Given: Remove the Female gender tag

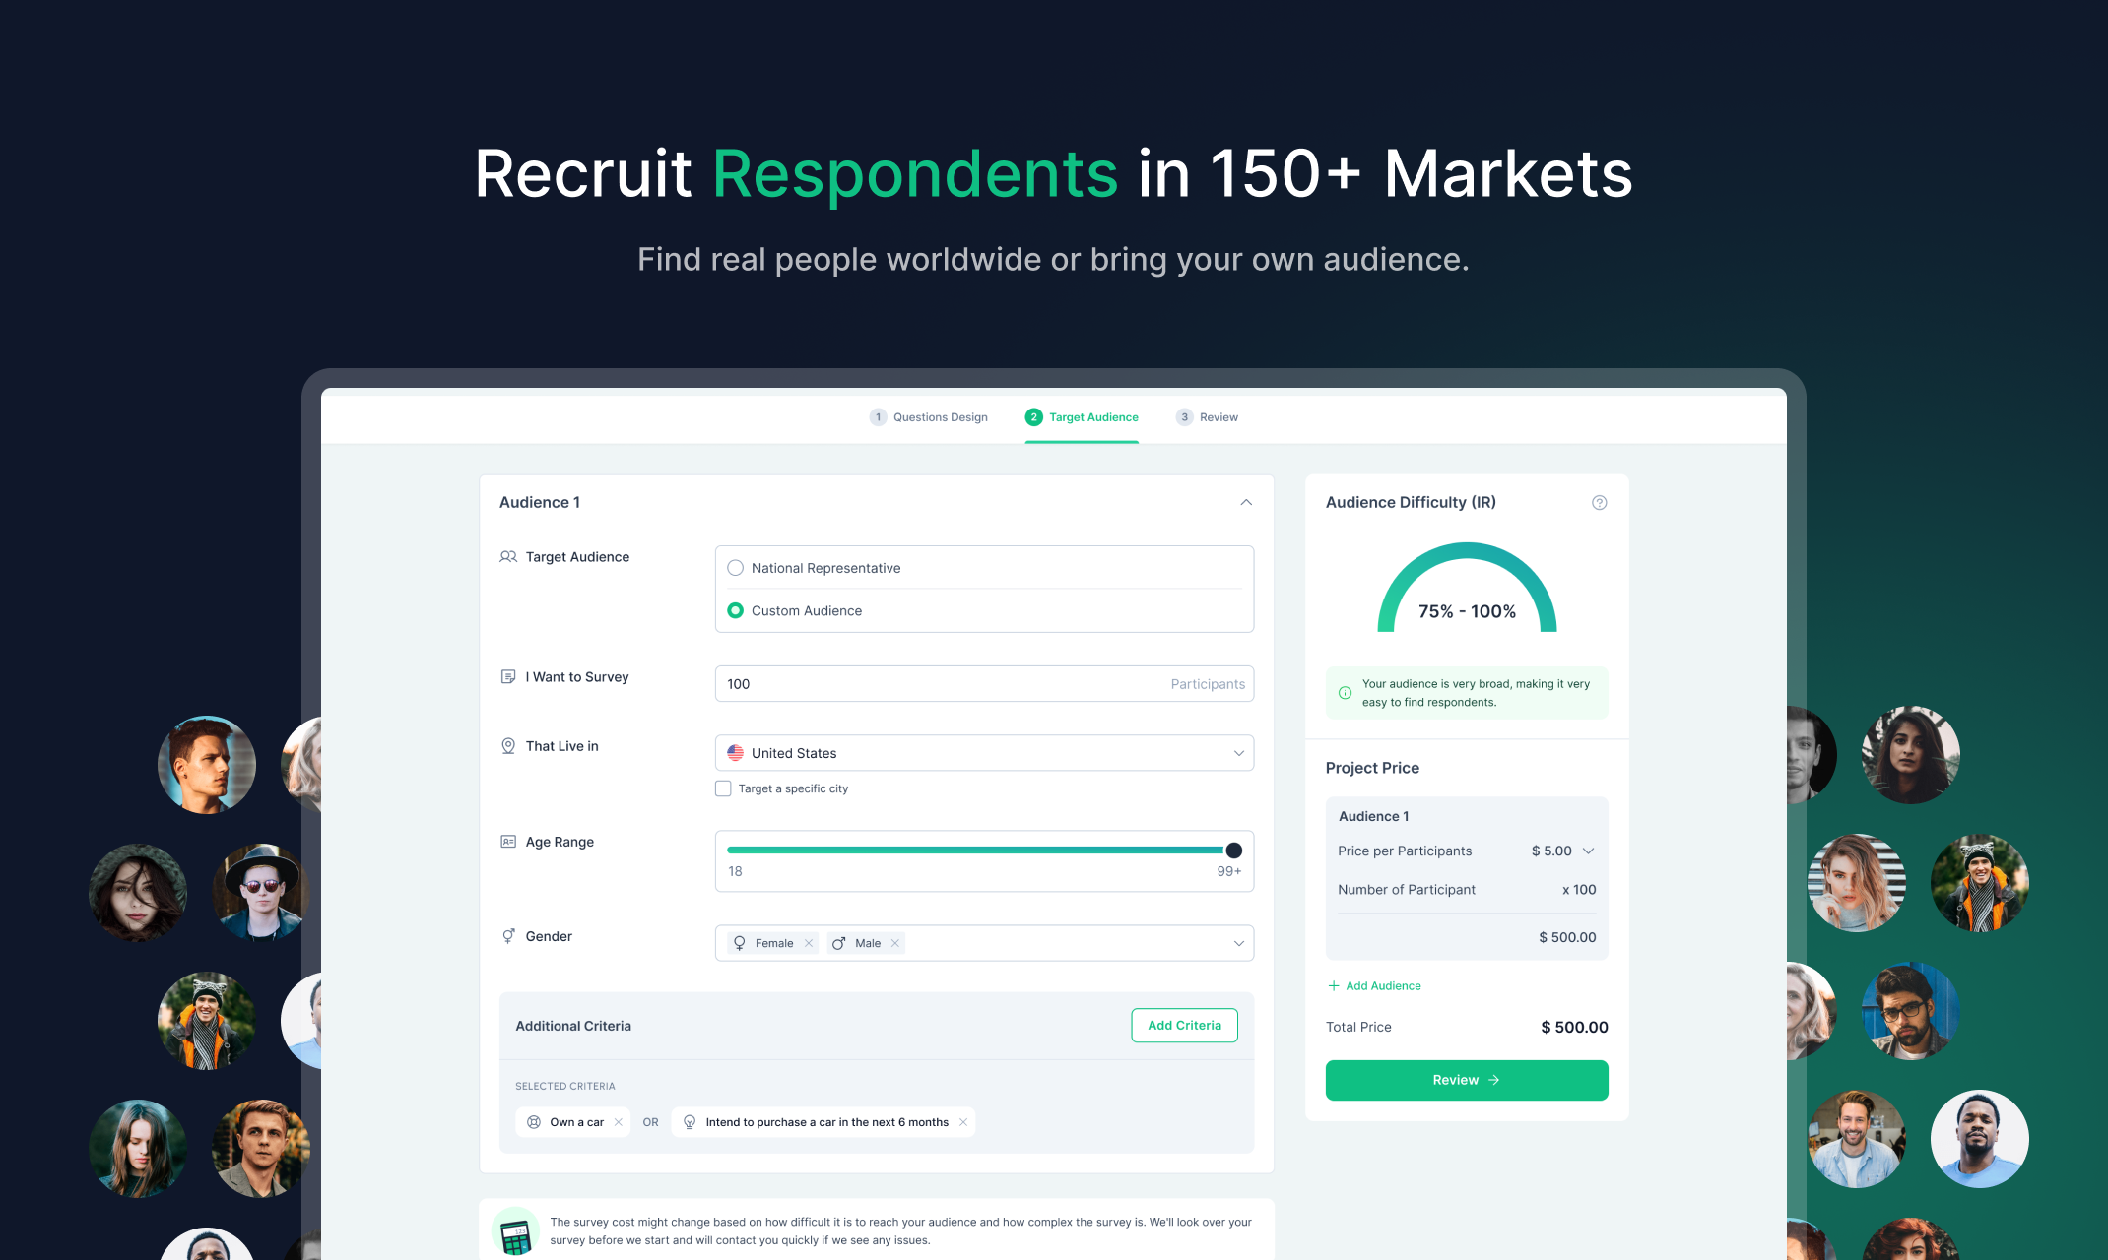Looking at the screenshot, I should click(809, 943).
